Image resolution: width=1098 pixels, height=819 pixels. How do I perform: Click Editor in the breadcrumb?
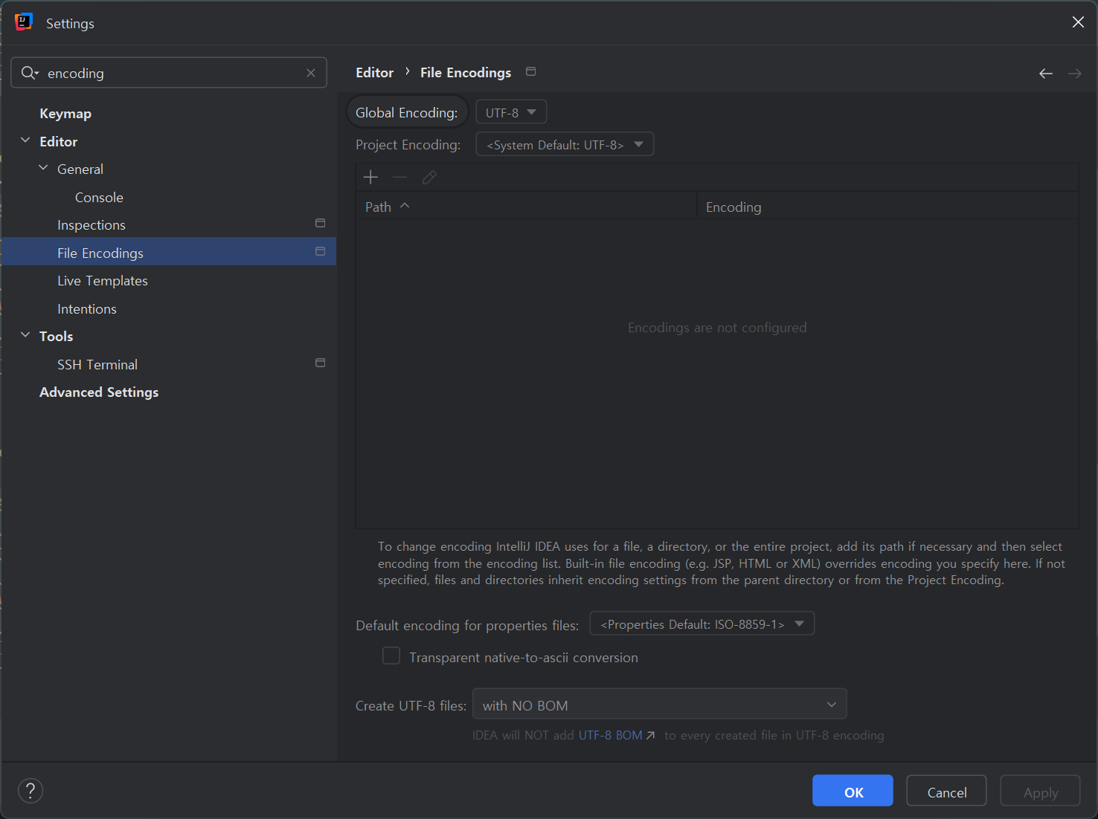375,73
